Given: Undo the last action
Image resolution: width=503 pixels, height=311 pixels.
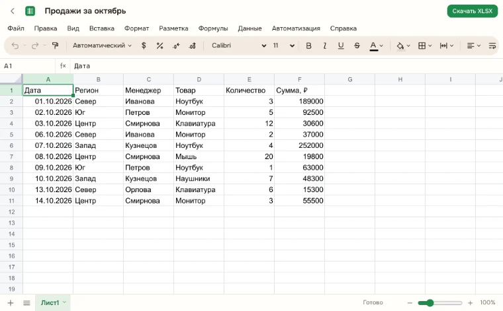Looking at the screenshot, I should (x=15, y=46).
